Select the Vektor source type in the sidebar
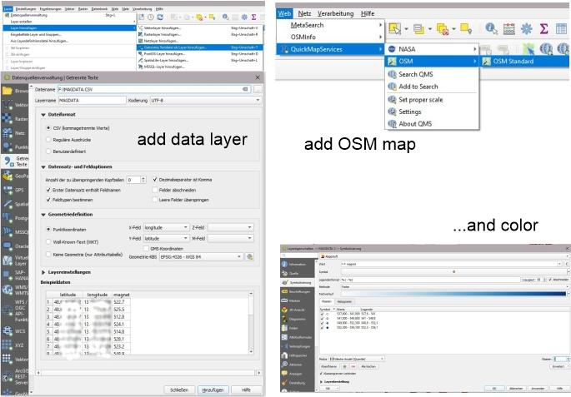Viewport: 571px width, 397px height. click(15, 105)
